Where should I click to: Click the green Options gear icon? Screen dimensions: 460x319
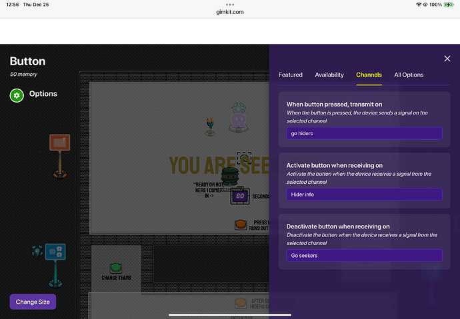pyautogui.click(x=17, y=95)
